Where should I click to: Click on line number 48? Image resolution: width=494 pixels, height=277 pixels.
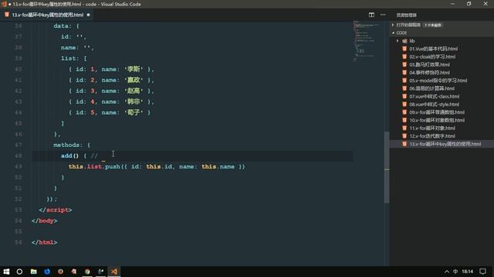tap(19, 155)
